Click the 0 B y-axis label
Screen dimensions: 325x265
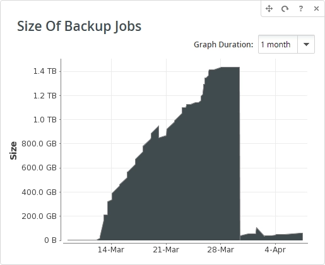(x=50, y=240)
